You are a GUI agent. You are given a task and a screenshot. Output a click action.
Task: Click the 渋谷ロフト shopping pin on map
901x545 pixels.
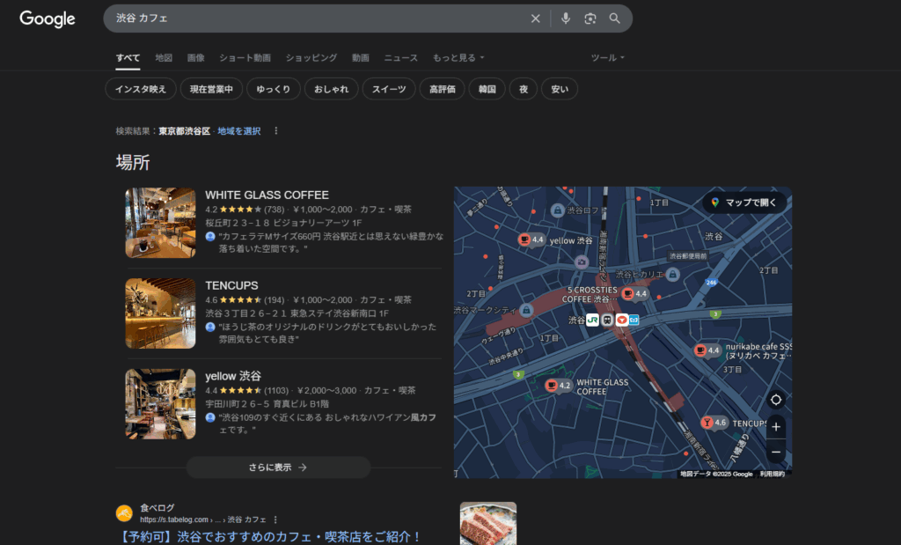(x=557, y=210)
